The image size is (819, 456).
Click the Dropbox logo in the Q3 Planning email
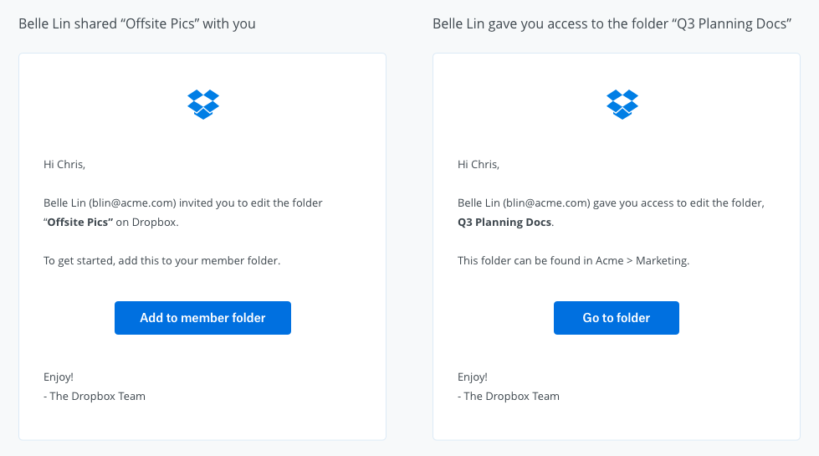(622, 105)
